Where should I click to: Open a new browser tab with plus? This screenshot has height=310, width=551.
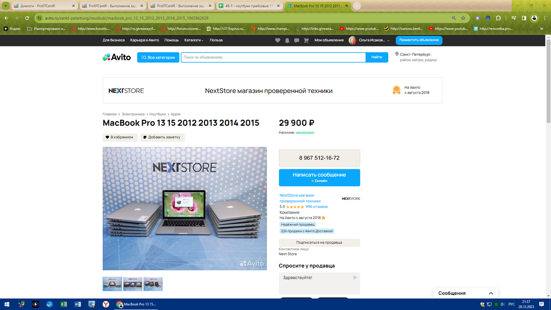[x=357, y=6]
